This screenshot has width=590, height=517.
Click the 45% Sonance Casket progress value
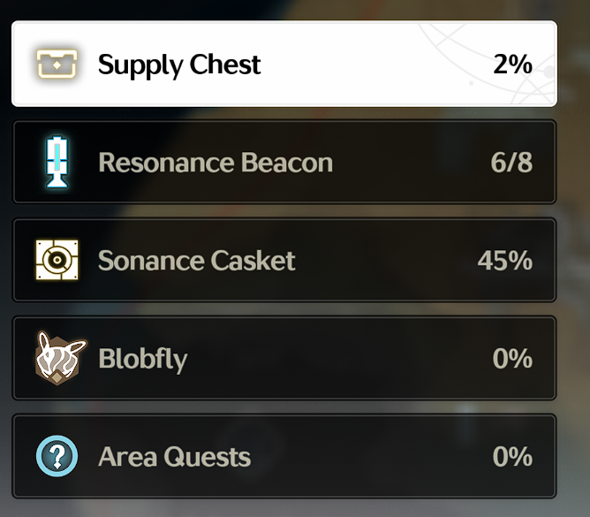[505, 260]
